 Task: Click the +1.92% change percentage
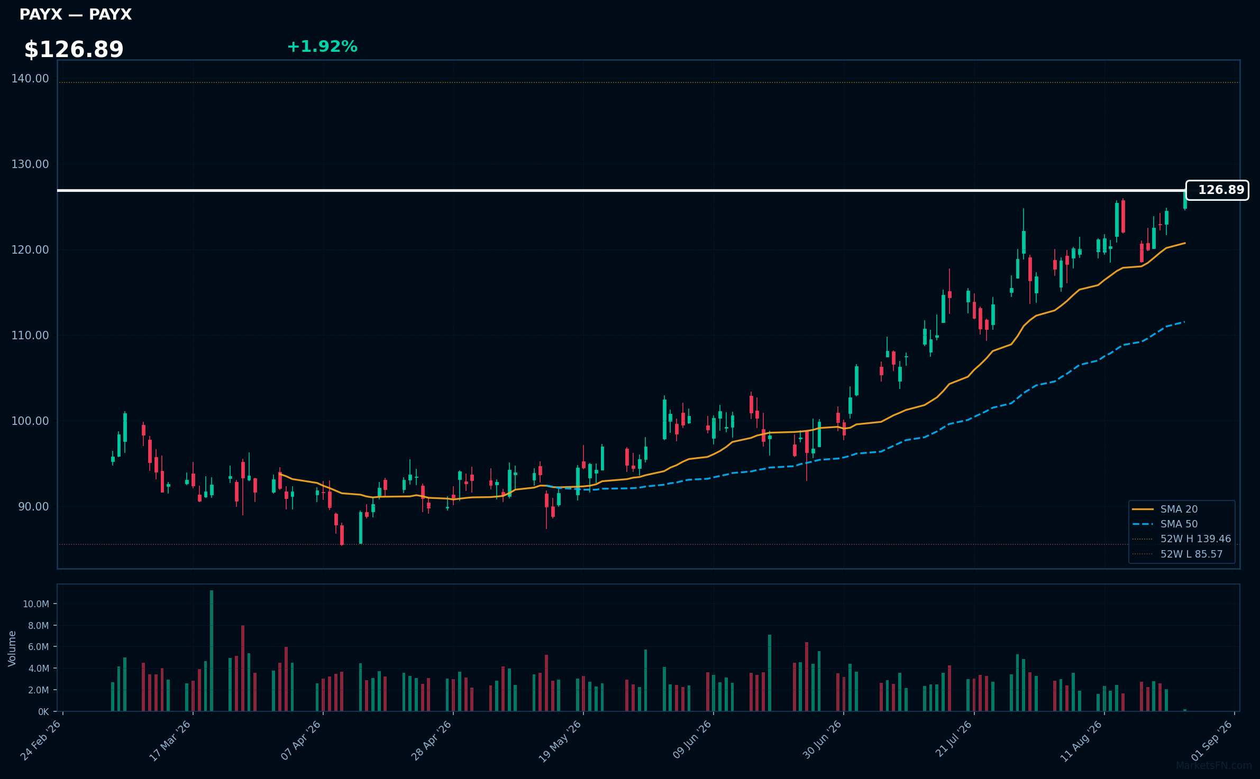[x=322, y=47]
